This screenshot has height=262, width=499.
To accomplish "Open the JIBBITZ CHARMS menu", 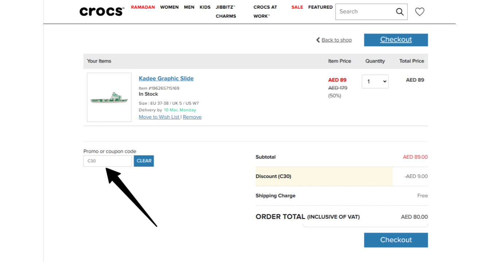I will click(226, 12).
